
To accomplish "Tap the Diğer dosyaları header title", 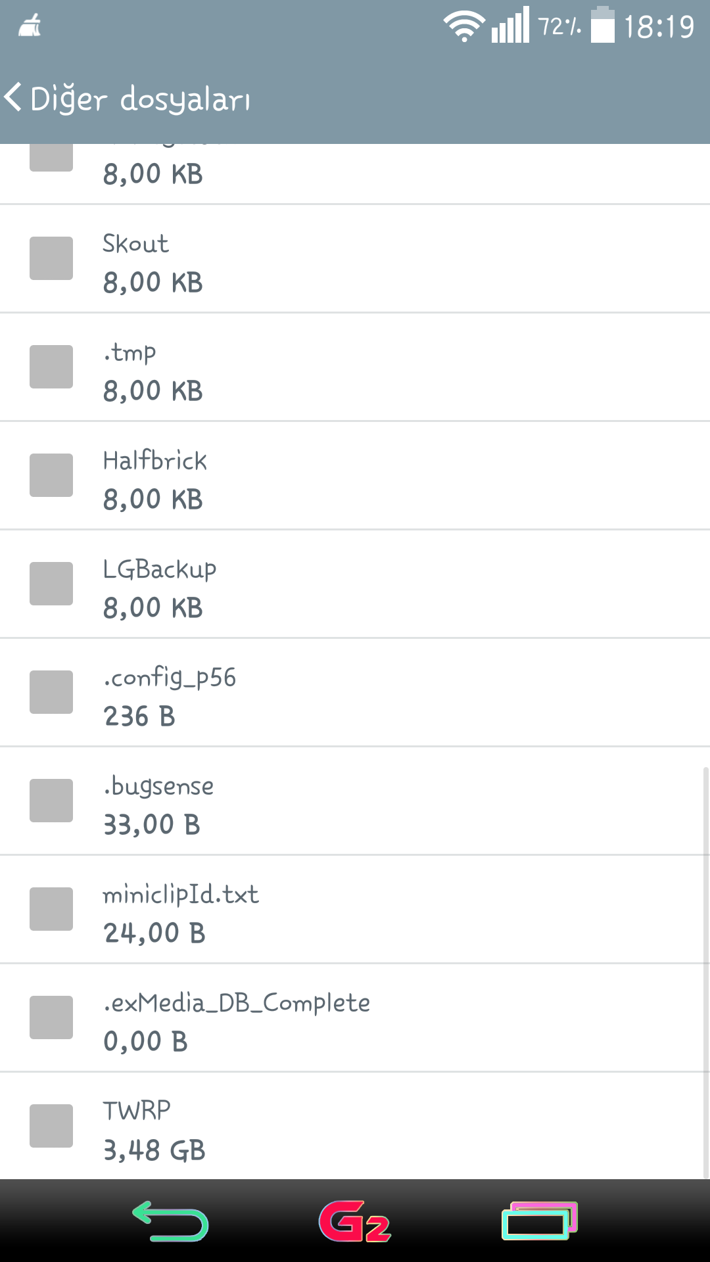I will point(140,99).
